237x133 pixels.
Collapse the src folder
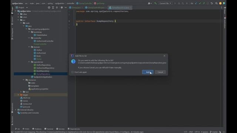click(18, 20)
